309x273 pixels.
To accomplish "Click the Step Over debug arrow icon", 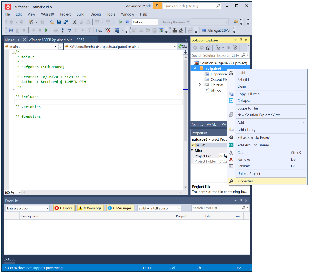I will [69, 30].
